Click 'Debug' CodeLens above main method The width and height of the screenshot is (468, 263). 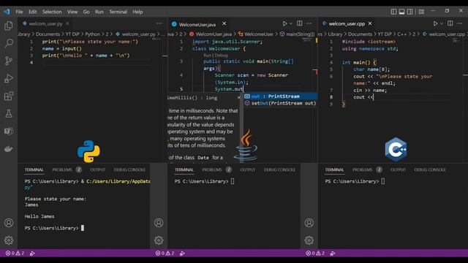[x=221, y=56]
